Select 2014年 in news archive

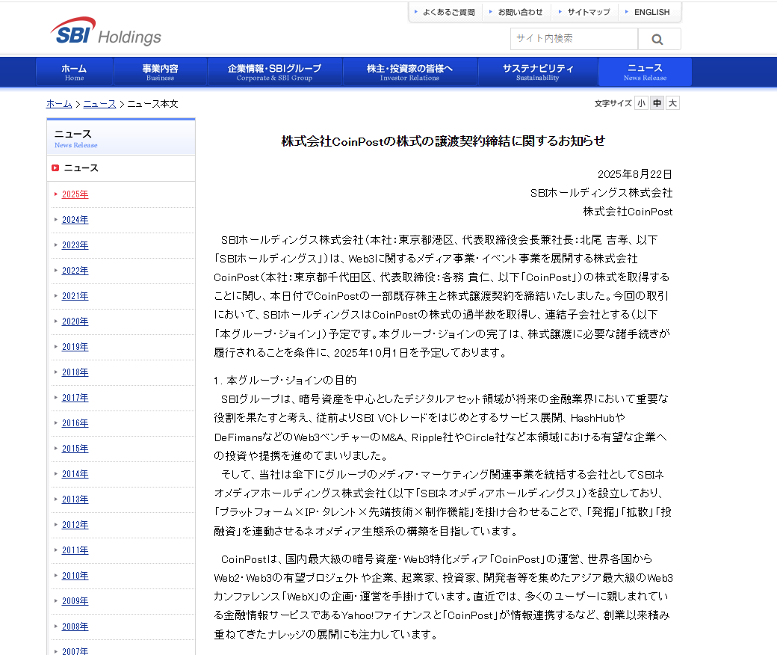click(x=75, y=474)
